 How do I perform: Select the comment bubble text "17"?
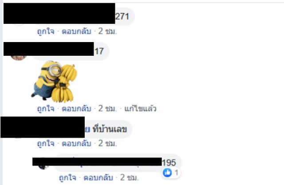click(x=99, y=51)
